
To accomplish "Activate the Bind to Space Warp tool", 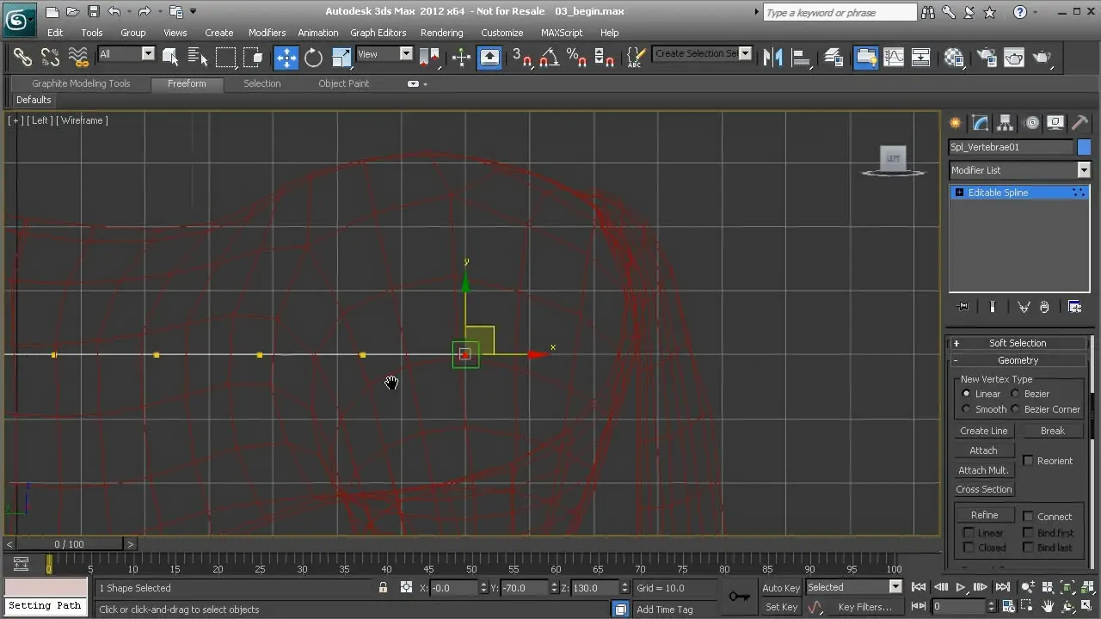I will (x=78, y=58).
